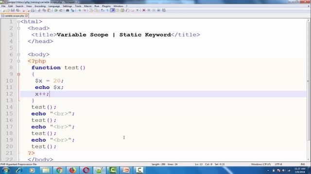
Task: Click line number 14 in the margin
Action: tap(9, 107)
